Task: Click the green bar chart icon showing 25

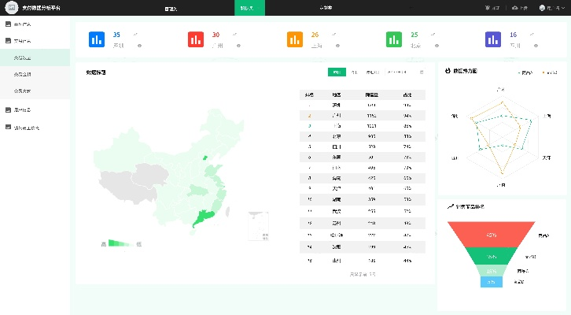Action: [x=394, y=39]
